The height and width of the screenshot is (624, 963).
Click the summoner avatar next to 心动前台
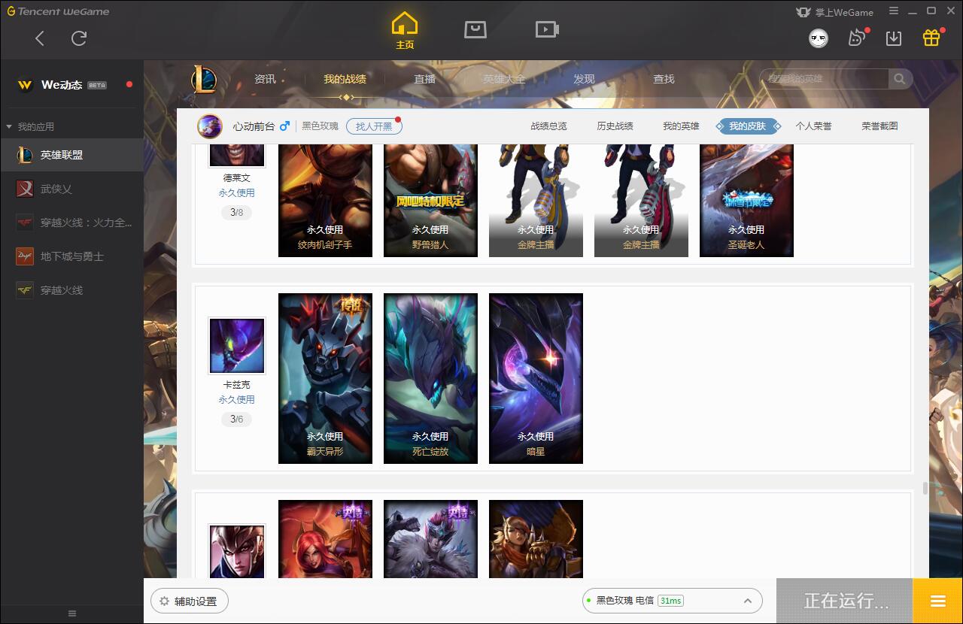point(210,126)
